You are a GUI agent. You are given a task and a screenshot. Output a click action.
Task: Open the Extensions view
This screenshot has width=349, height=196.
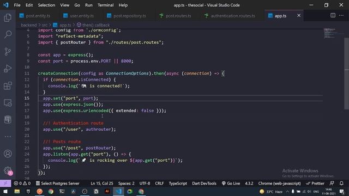pyautogui.click(x=8, y=86)
